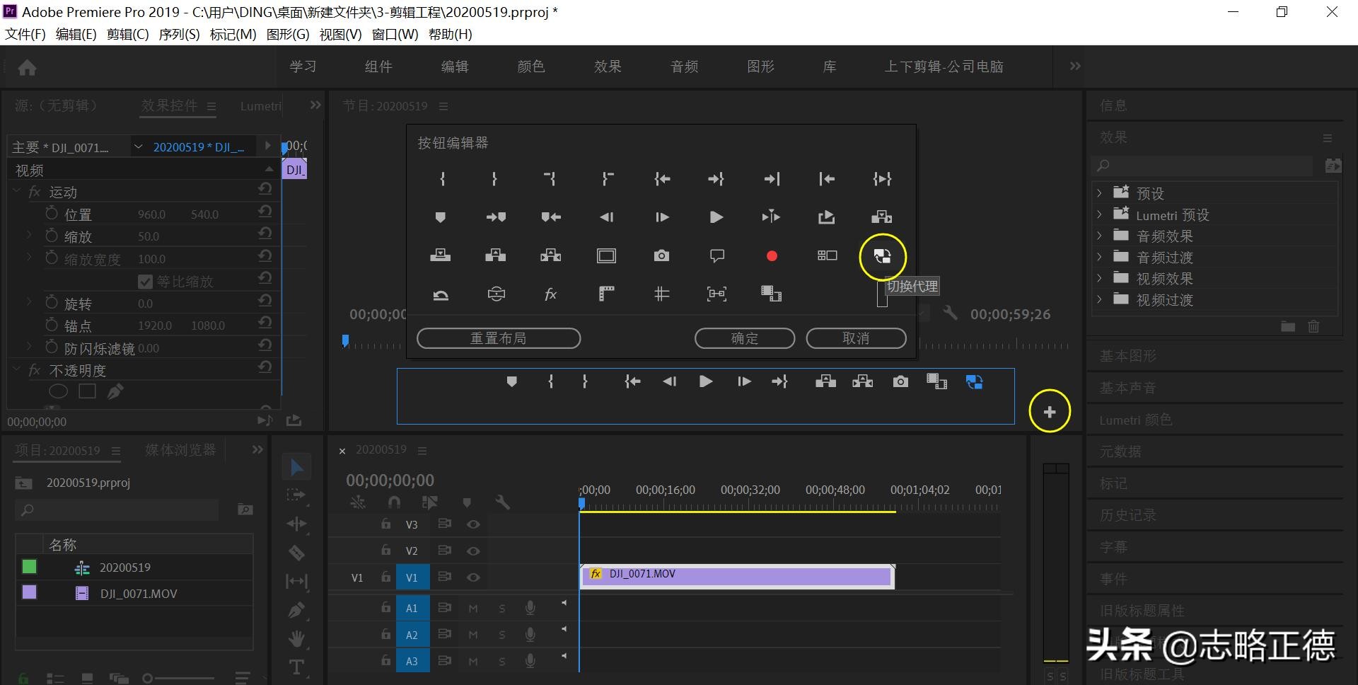Select the red Record button icon
1358x685 pixels.
[772, 255]
